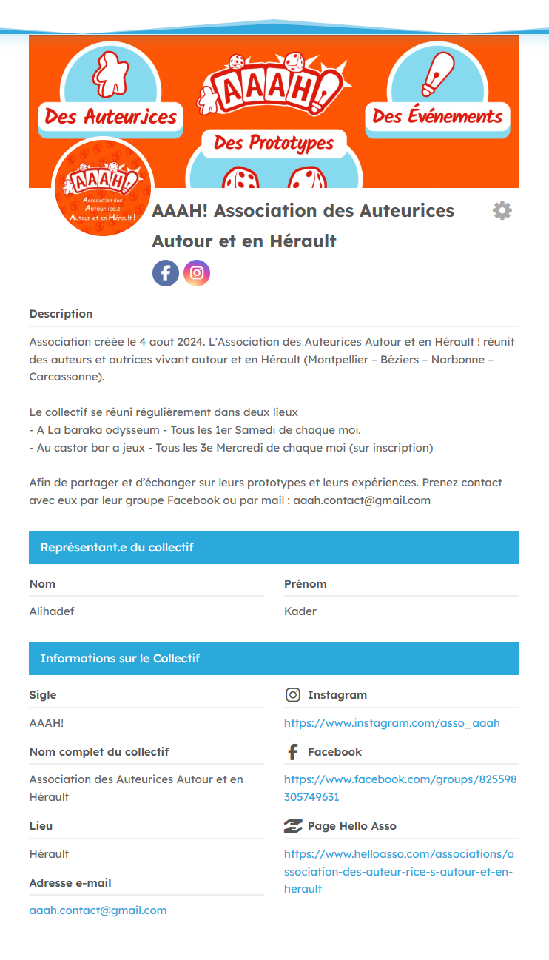Click the 'Des Prototypes' banner badge
Image resolution: width=549 pixels, height=960 pixels.
click(274, 143)
